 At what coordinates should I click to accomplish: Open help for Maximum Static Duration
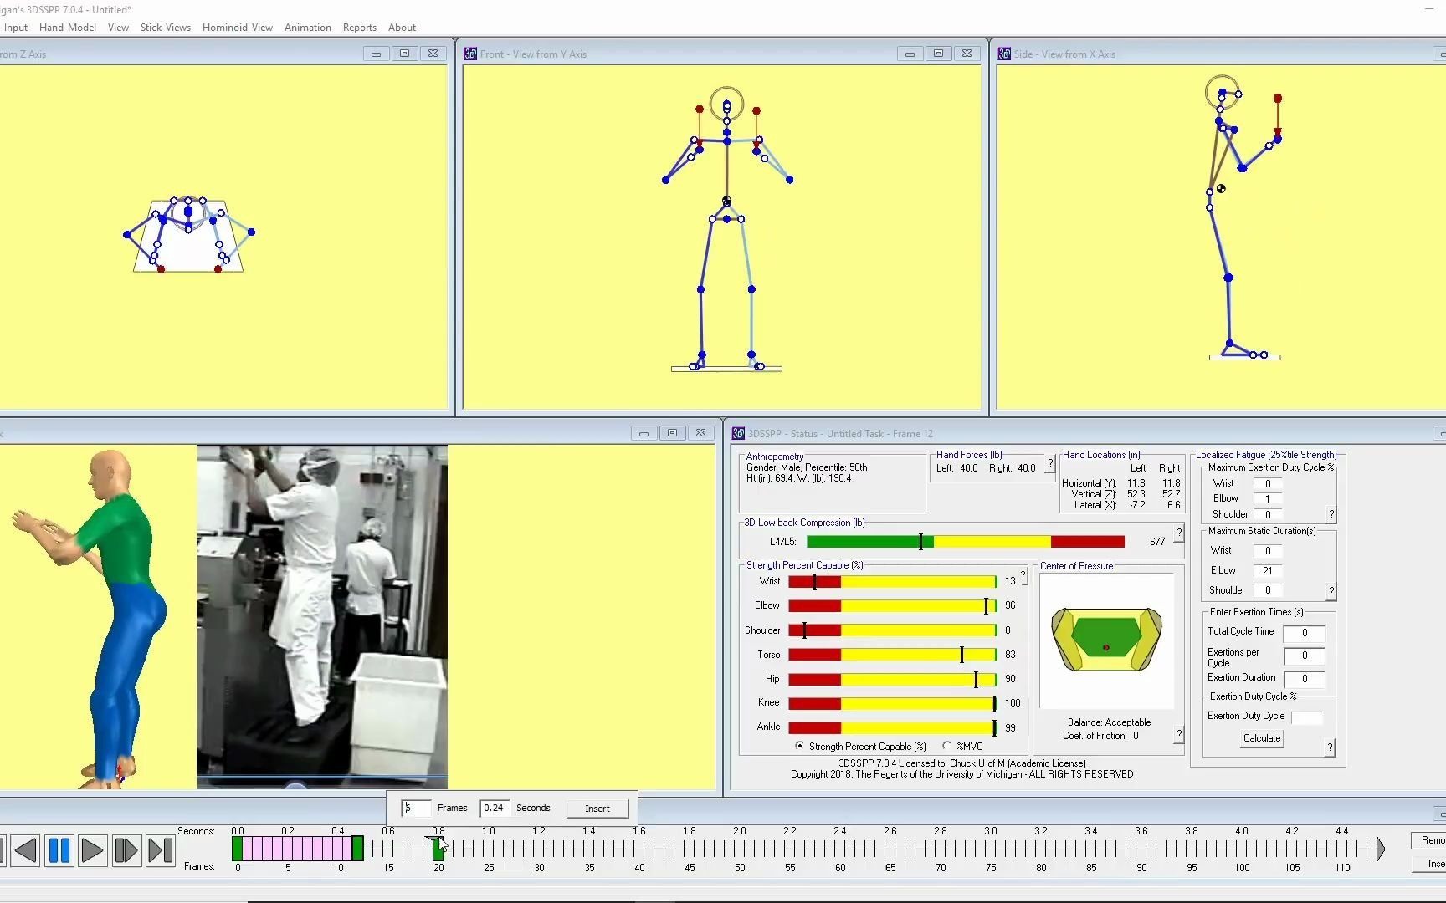click(1331, 591)
